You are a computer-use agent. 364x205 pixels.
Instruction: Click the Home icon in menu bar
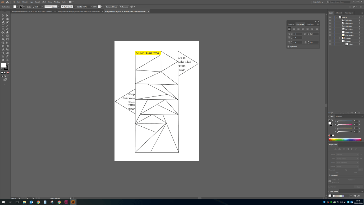pyautogui.click(x=7, y=2)
